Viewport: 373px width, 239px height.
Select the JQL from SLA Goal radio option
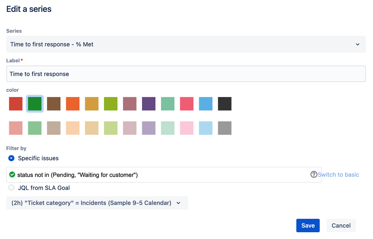(11, 188)
